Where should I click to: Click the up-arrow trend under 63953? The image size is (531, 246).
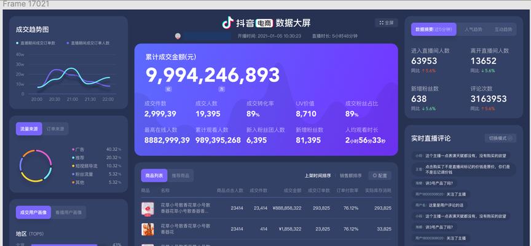[x=429, y=71]
